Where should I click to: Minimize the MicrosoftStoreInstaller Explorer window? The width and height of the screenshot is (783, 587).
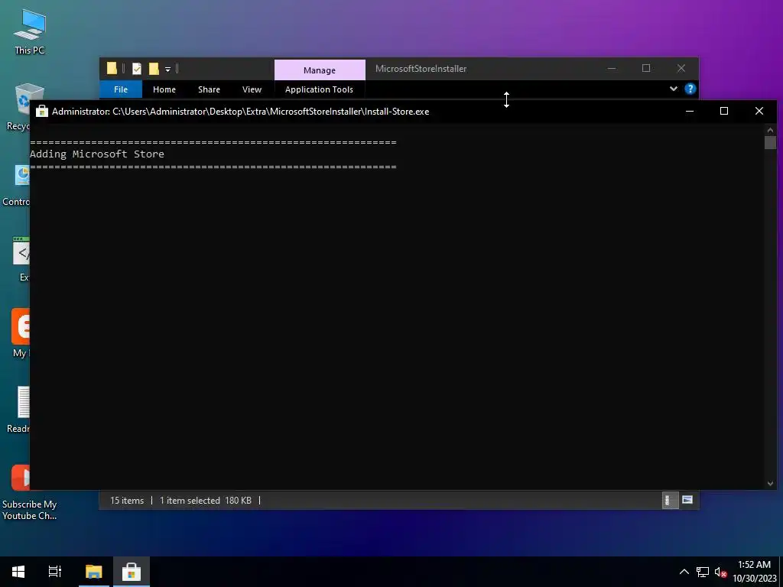pos(612,68)
